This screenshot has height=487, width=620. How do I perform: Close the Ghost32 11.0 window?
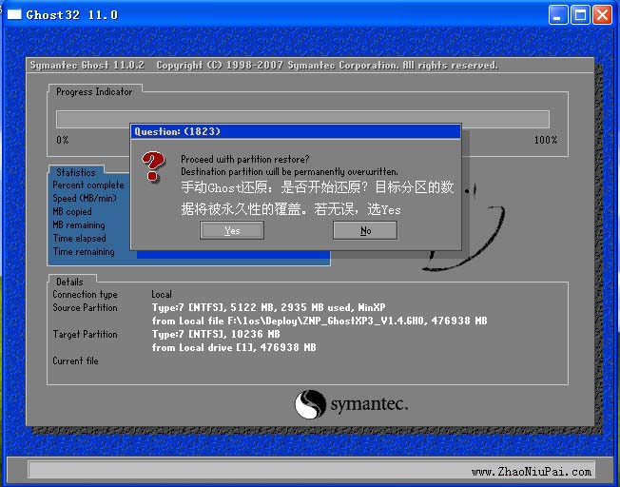602,15
